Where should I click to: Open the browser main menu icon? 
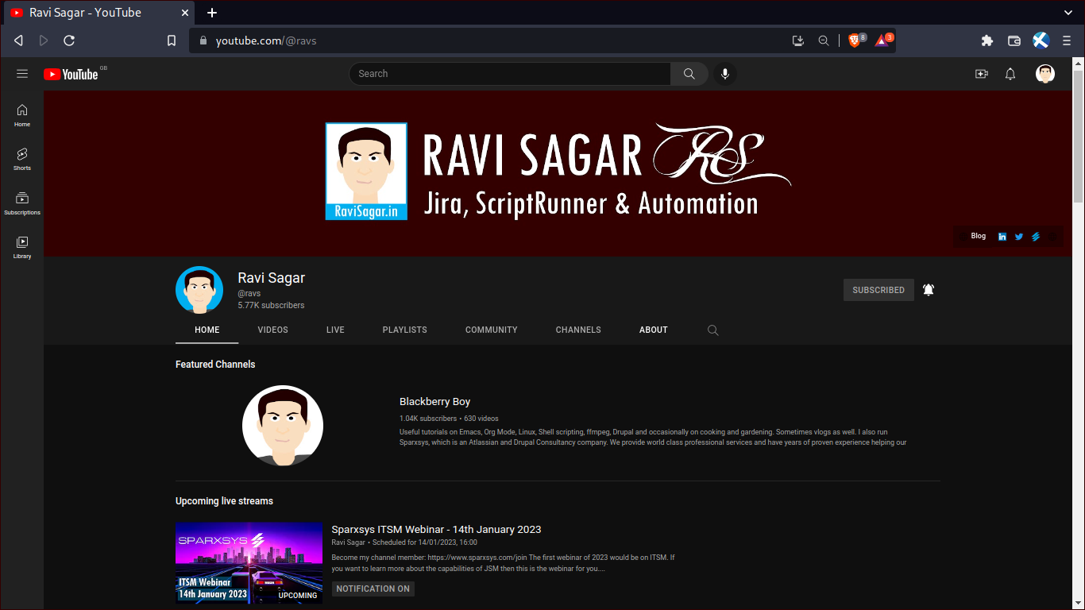click(1067, 41)
